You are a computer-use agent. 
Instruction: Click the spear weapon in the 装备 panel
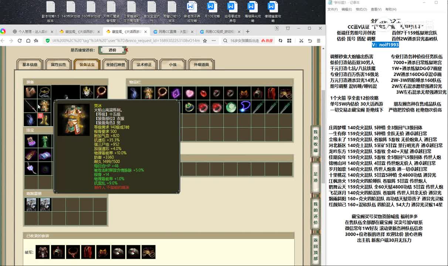tap(31, 106)
